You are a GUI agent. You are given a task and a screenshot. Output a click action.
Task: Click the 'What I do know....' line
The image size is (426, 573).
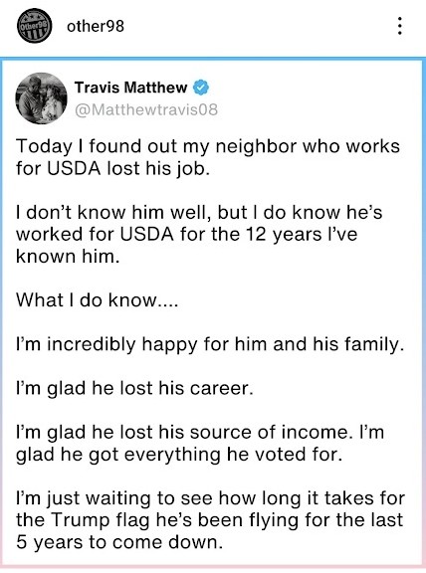click(x=97, y=300)
